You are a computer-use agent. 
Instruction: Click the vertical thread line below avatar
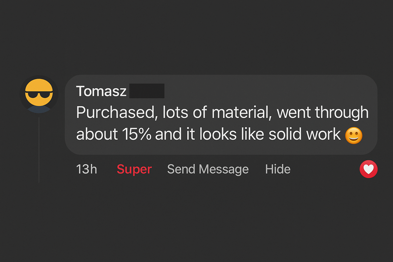pyautogui.click(x=39, y=150)
